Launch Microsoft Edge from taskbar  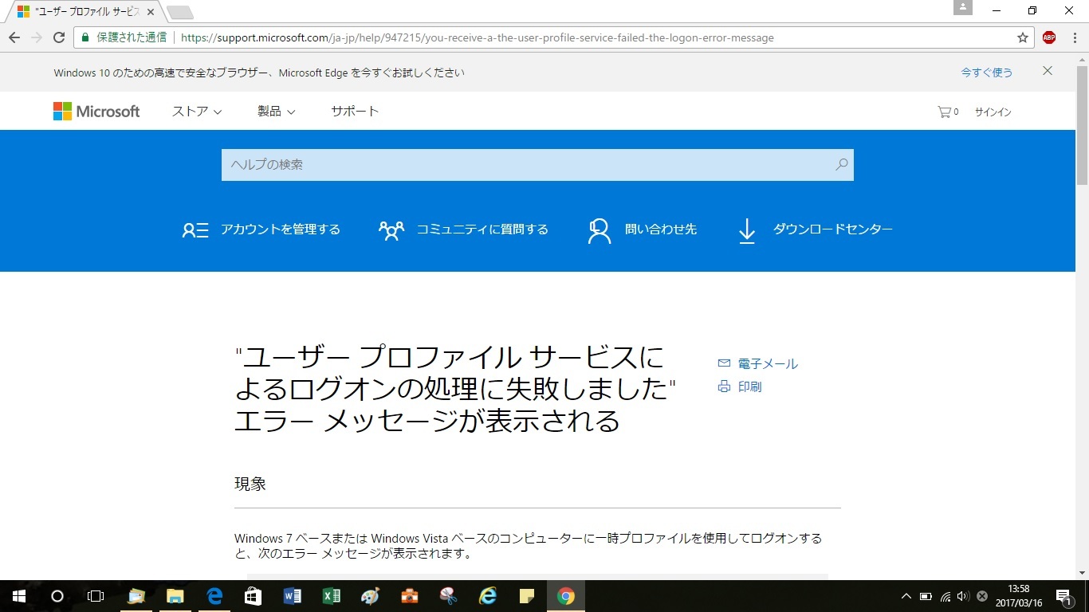[x=214, y=596]
